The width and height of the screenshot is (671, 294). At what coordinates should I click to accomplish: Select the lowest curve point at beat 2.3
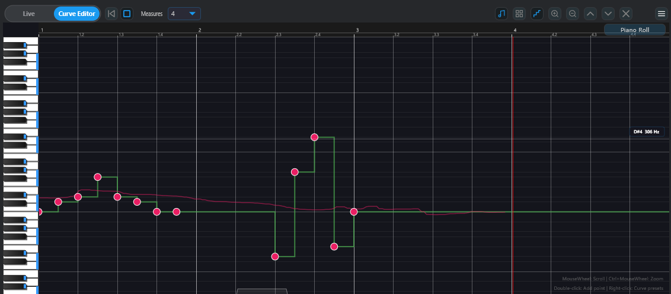275,257
